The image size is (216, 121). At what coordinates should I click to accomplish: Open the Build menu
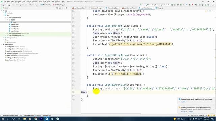point(40,2)
